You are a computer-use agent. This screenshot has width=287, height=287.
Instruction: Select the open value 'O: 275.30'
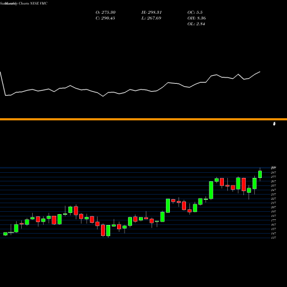pyautogui.click(x=106, y=13)
